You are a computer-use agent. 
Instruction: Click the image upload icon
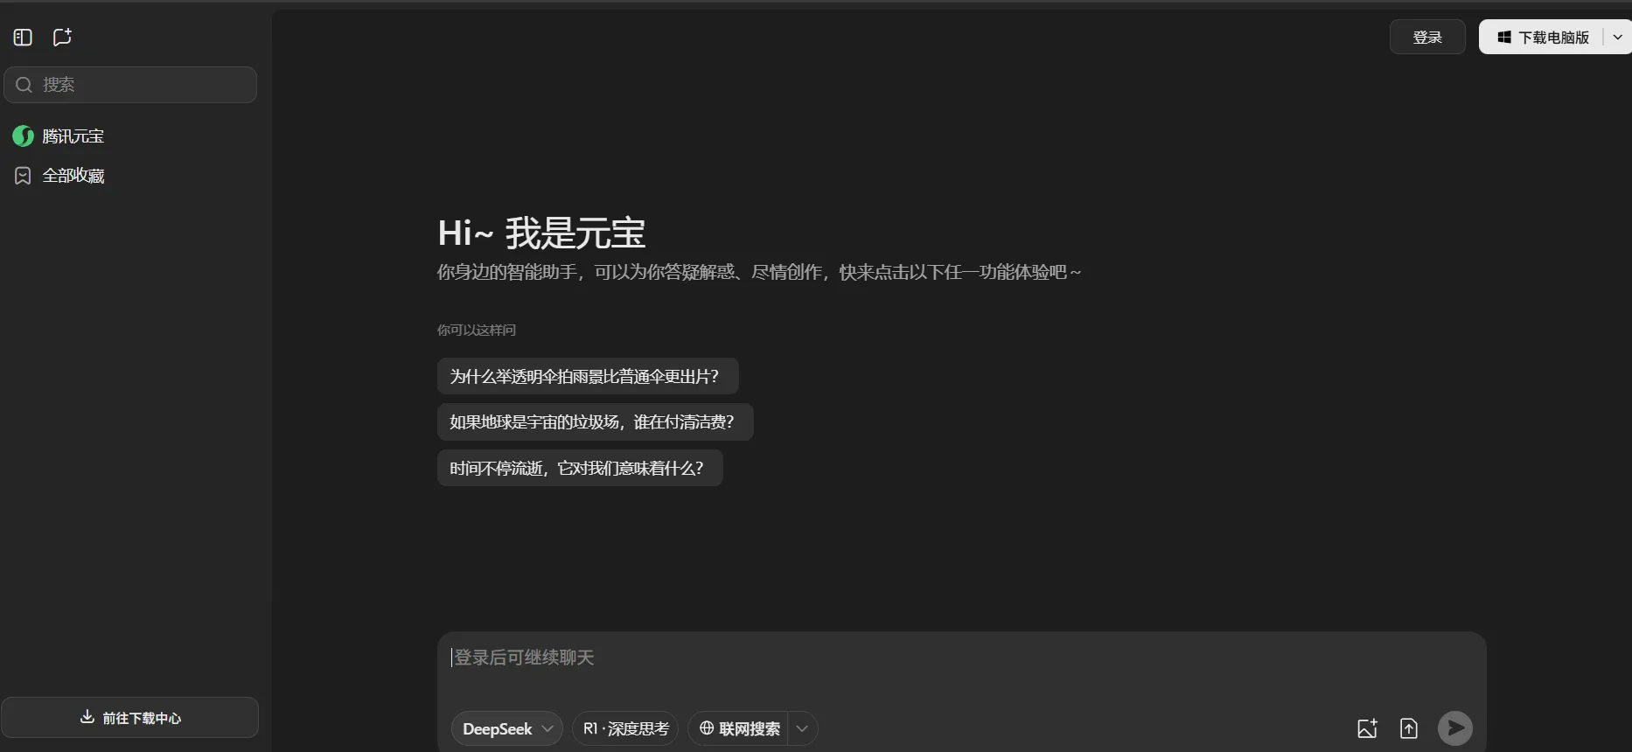1367,728
